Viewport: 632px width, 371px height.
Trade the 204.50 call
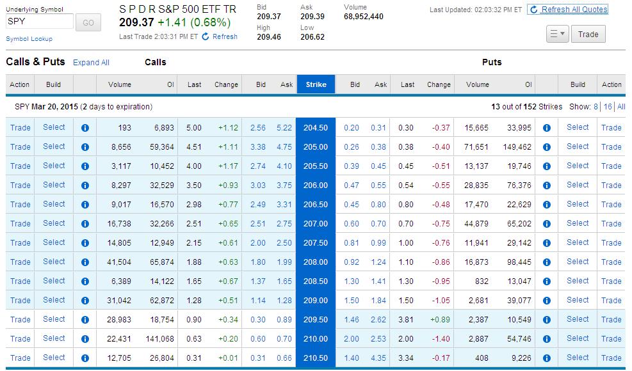(x=20, y=128)
